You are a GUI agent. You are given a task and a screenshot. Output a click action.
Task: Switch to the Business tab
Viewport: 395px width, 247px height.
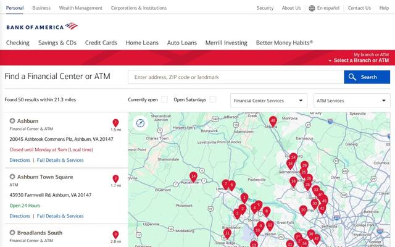41,8
